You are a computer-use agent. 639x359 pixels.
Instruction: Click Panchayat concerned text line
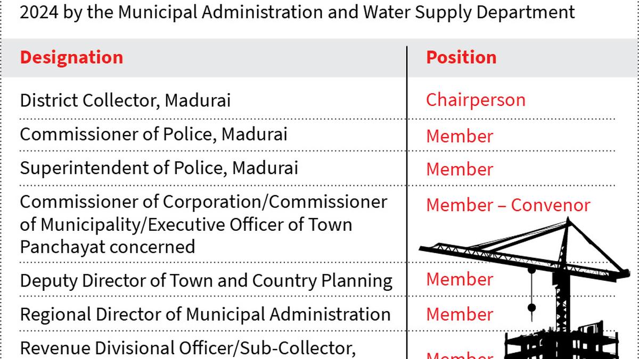(x=107, y=247)
